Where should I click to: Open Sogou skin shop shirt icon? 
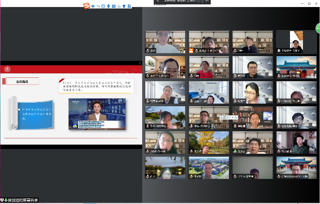point(124,6)
